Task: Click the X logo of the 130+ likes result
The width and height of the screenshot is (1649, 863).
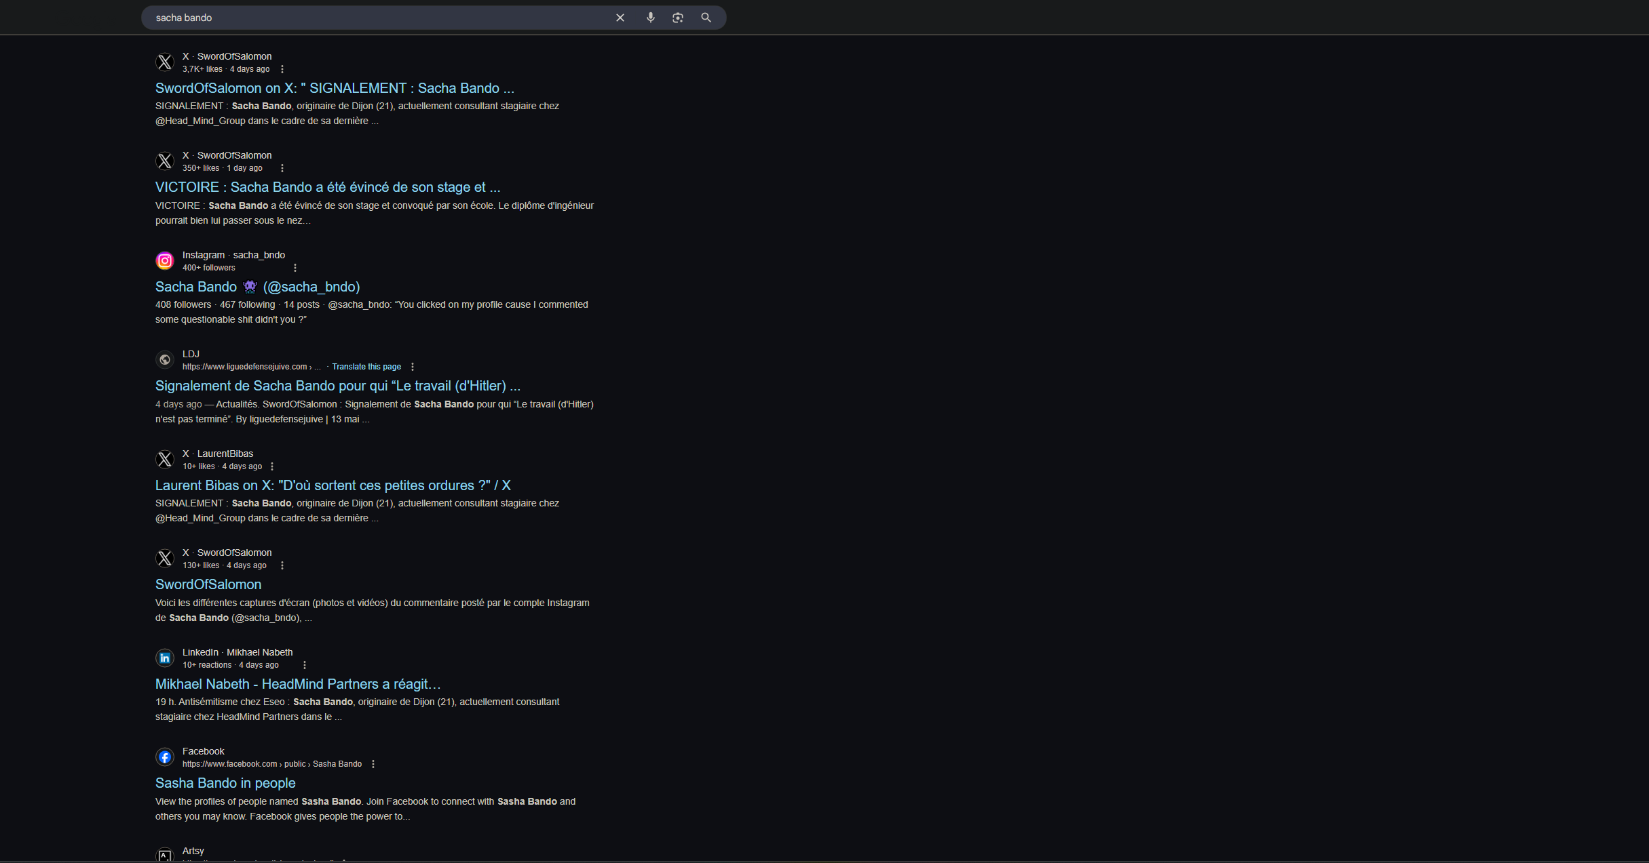Action: tap(164, 559)
